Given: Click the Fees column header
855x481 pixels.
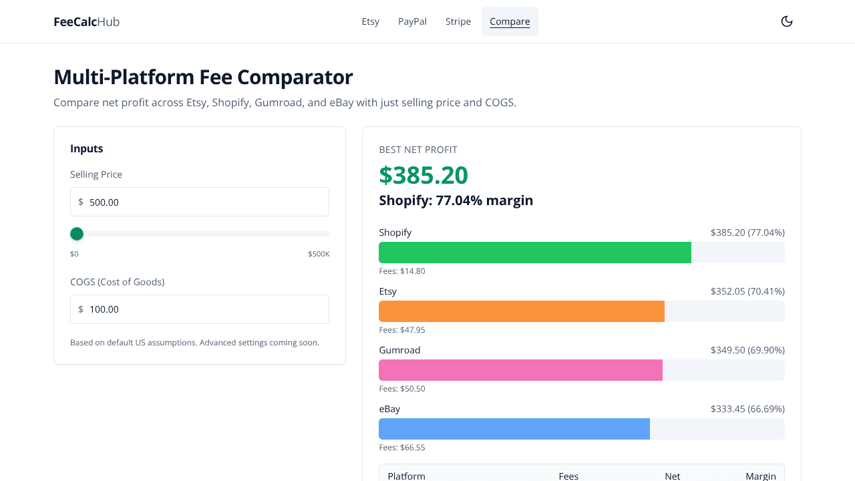Looking at the screenshot, I should (568, 476).
